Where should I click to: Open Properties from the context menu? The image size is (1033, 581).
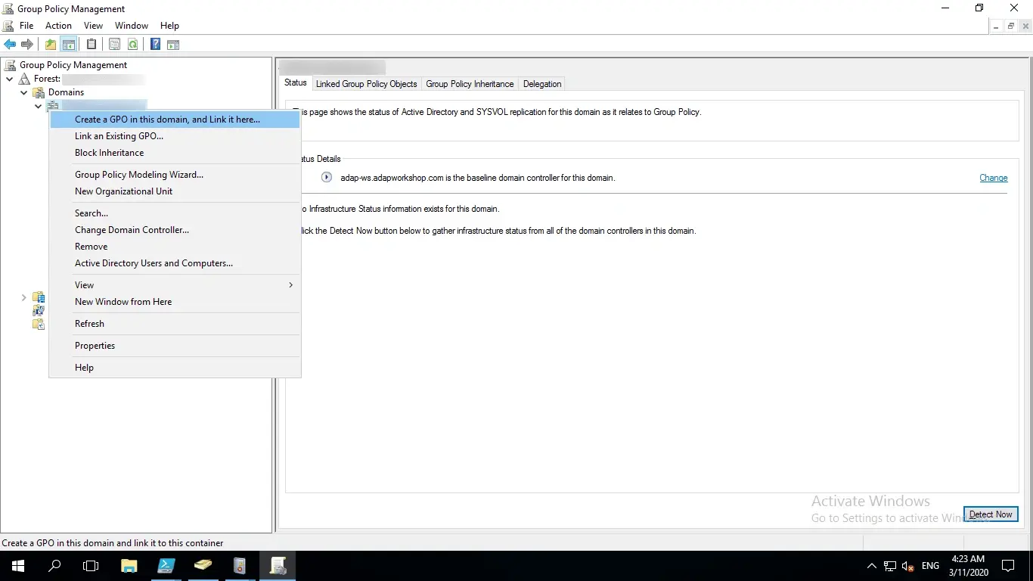coord(175,346)
